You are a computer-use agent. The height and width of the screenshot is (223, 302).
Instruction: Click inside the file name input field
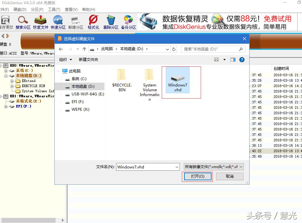pos(144,167)
